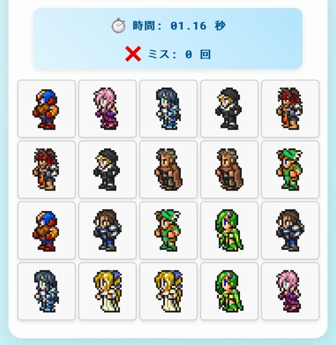Tap the red-spiky-haired fighter card in top row
336x345 pixels.
(290, 109)
